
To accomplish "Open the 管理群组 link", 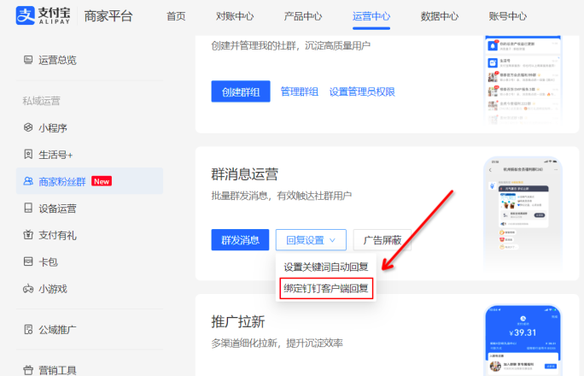I will click(x=300, y=91).
